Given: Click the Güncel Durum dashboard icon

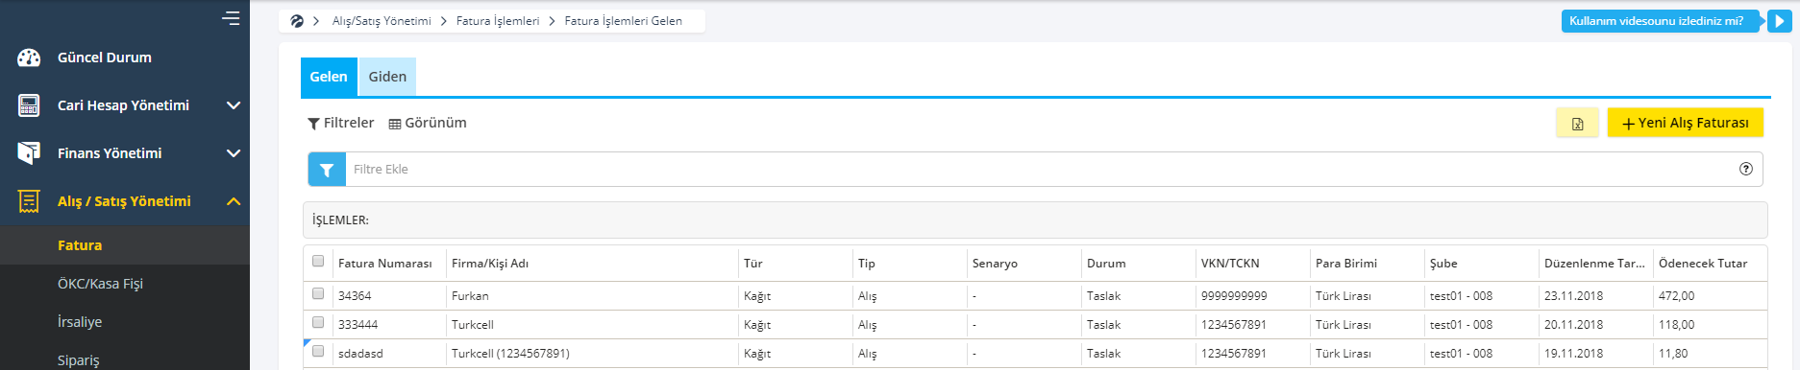Looking at the screenshot, I should pyautogui.click(x=29, y=58).
